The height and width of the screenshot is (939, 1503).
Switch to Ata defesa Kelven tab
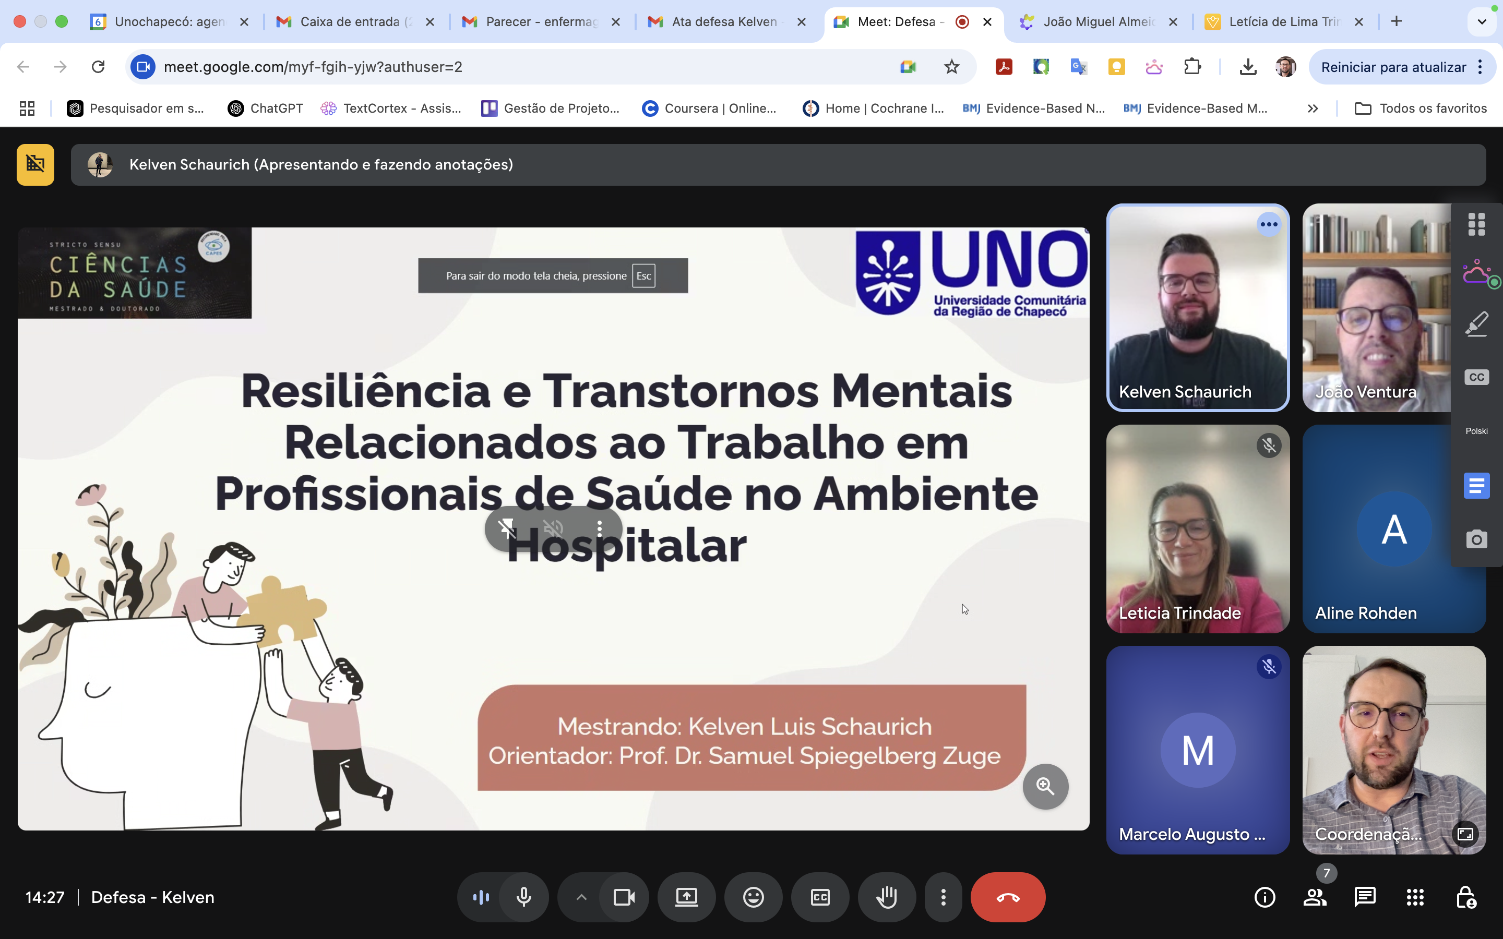pos(723,22)
